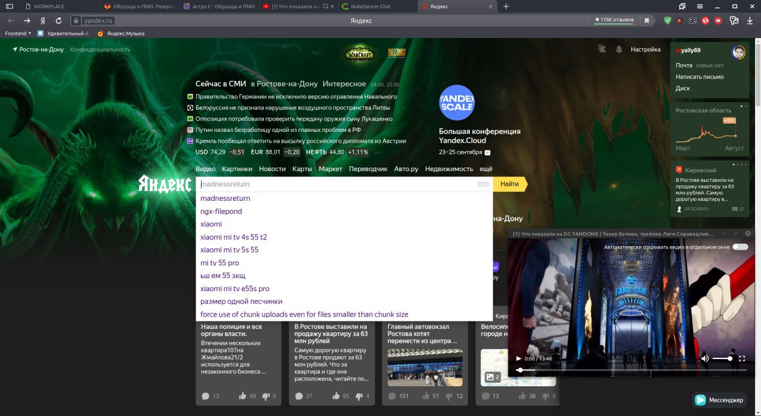Dislike the Главный автовокзал card
The height and width of the screenshot is (416, 761).
[449, 396]
